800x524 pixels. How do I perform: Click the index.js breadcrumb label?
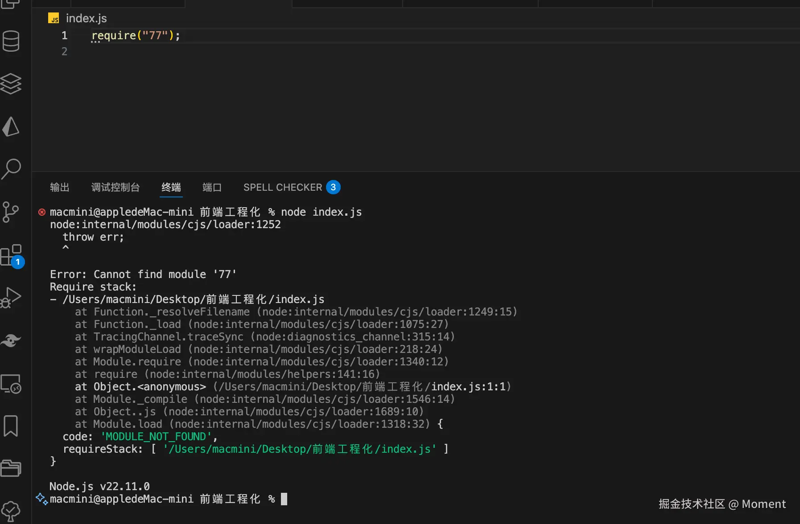[87, 18]
